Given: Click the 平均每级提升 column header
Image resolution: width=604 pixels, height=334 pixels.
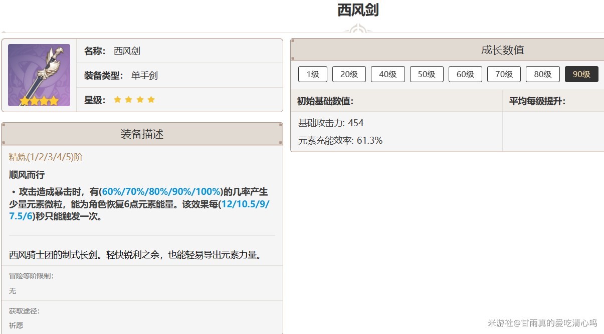Looking at the screenshot, I should 537,101.
